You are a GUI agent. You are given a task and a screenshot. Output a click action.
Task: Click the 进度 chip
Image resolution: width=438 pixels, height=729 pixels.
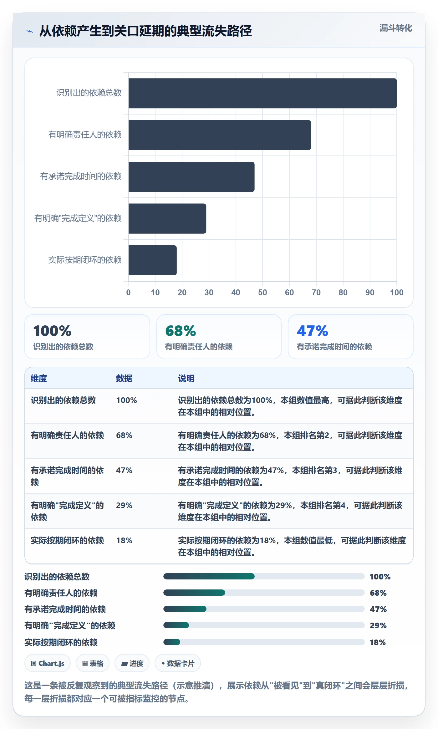(x=132, y=663)
